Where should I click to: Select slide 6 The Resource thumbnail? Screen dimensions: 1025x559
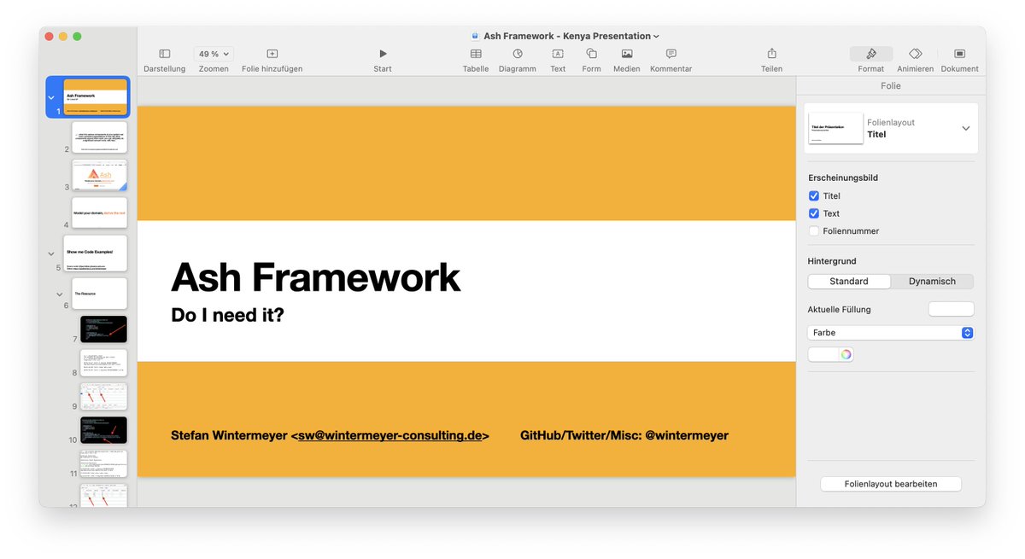[x=100, y=294]
